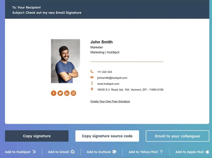Screen dimensions: 212x158
Task: Click the orange location pin icon
Action: point(92,89)
